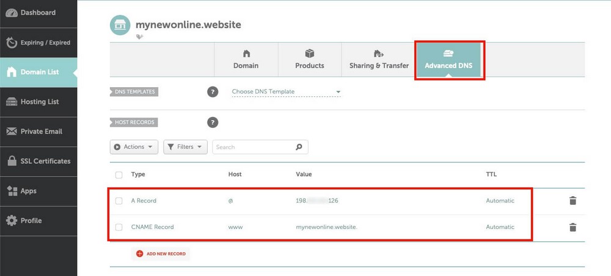
Task: Click the domain storefront avatar icon
Action: (x=120, y=26)
